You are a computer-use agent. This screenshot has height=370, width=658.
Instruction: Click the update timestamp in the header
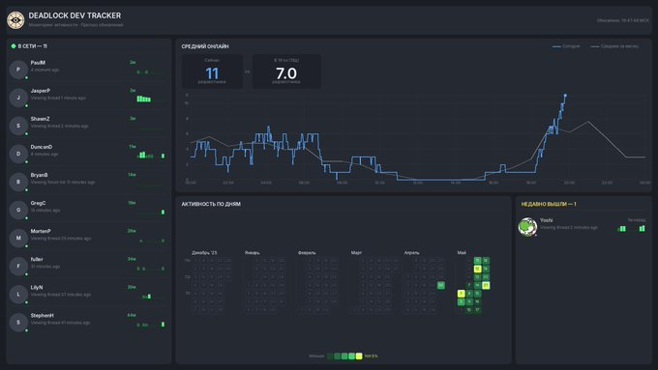[x=623, y=20]
